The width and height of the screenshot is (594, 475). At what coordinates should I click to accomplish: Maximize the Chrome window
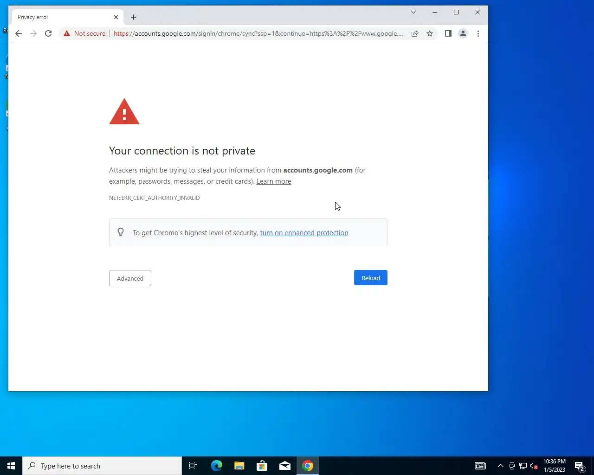click(x=456, y=12)
